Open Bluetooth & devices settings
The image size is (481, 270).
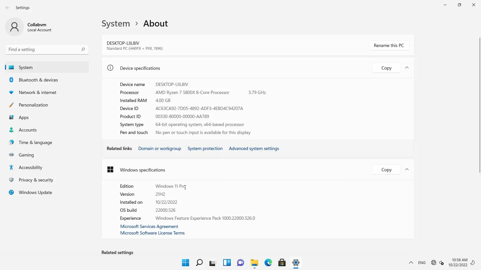pyautogui.click(x=38, y=80)
